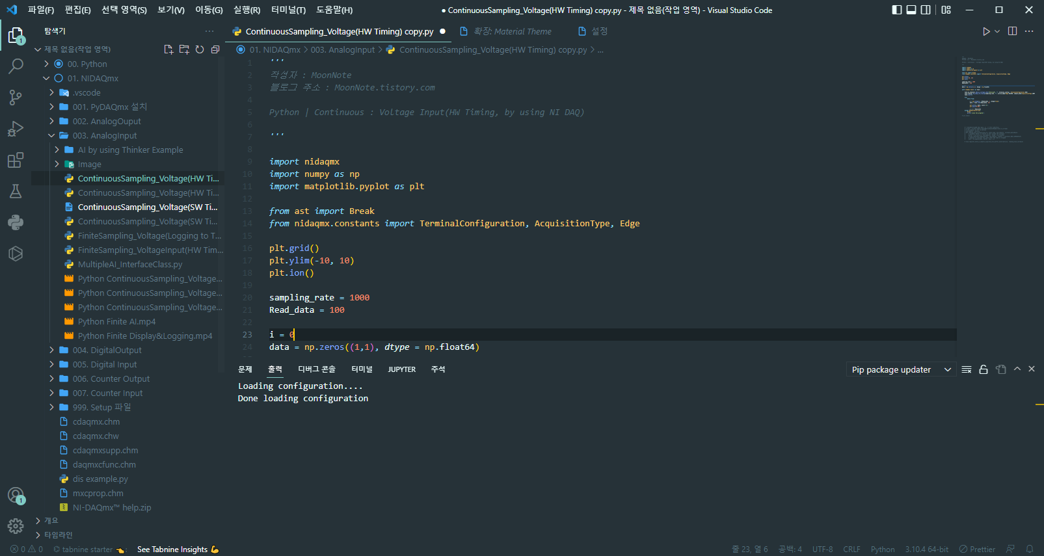Run the Python file
The height and width of the screenshot is (556, 1044).
(986, 31)
